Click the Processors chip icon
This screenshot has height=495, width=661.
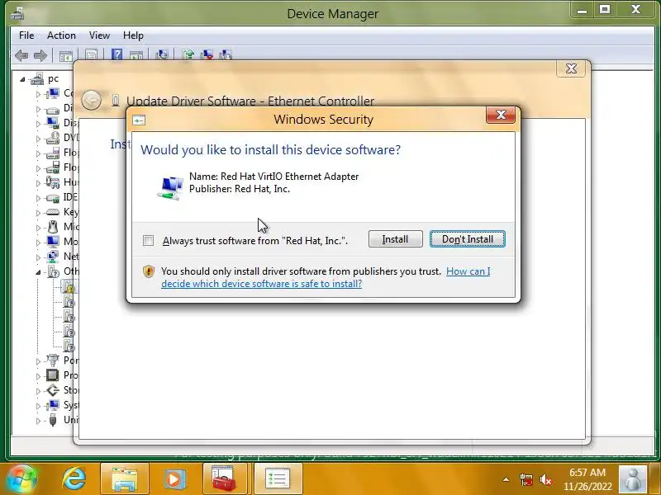pos(53,375)
